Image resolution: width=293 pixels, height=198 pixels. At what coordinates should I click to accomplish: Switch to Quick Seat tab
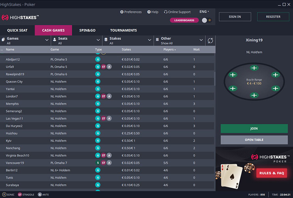(x=17, y=30)
